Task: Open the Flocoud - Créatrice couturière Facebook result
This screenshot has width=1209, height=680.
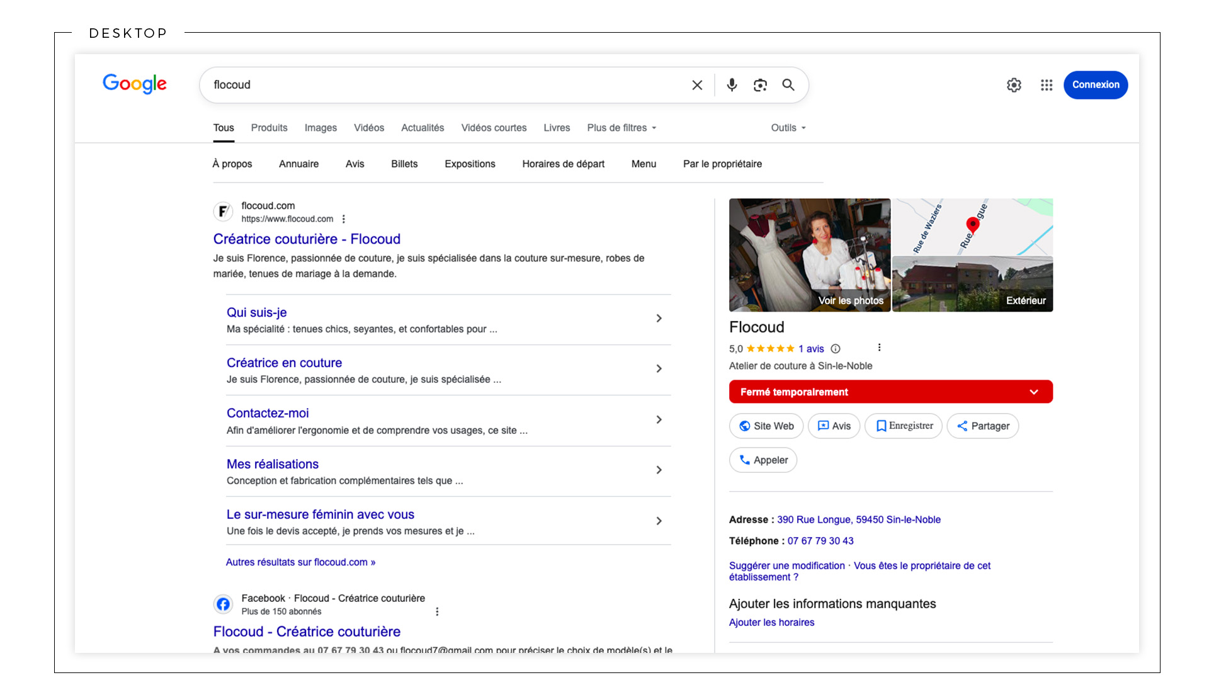Action: click(307, 632)
